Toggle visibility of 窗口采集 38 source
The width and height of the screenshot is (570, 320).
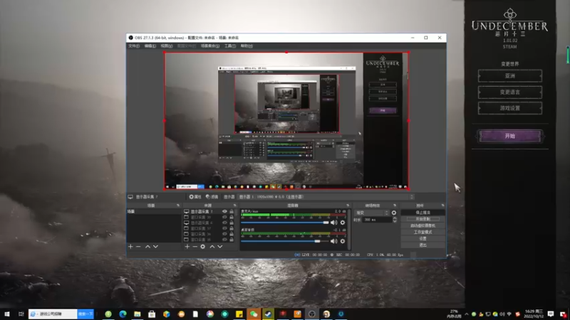[x=224, y=217]
